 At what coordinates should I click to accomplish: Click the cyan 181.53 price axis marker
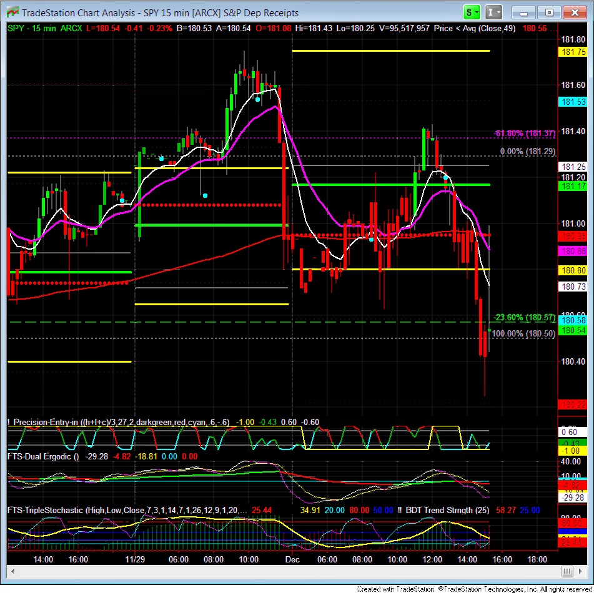573,102
